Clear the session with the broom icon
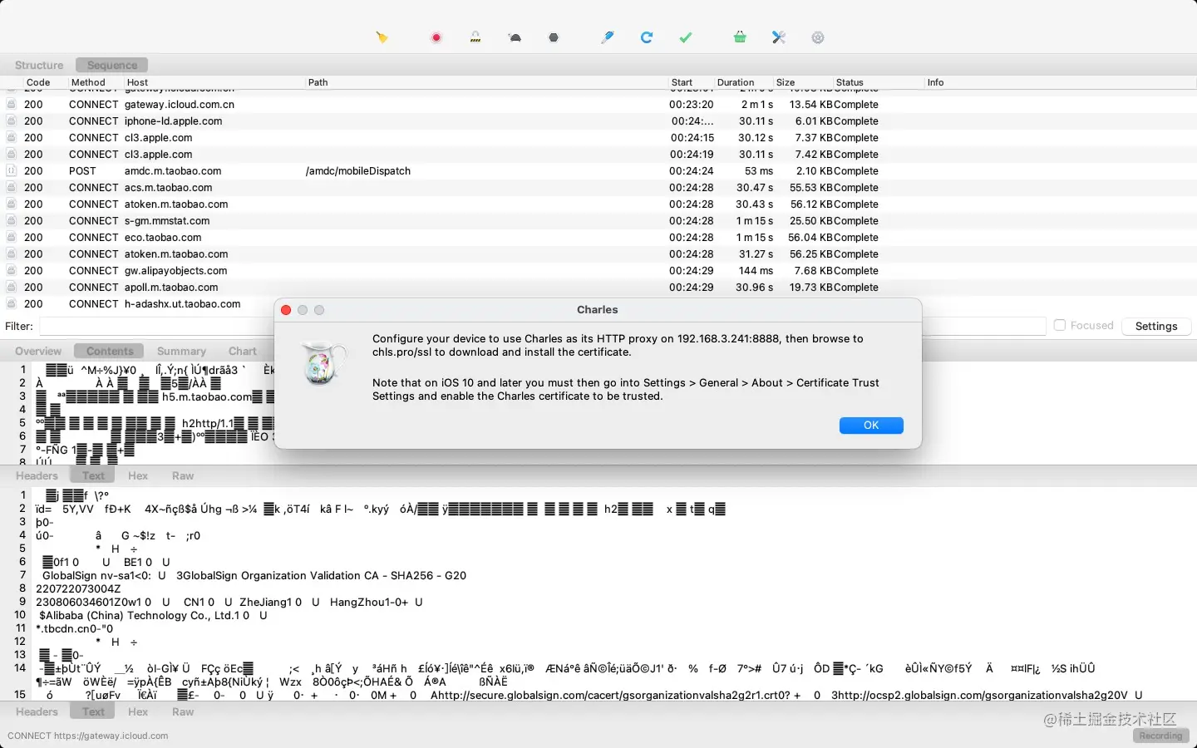Screen dimensions: 1197x748 pos(382,37)
